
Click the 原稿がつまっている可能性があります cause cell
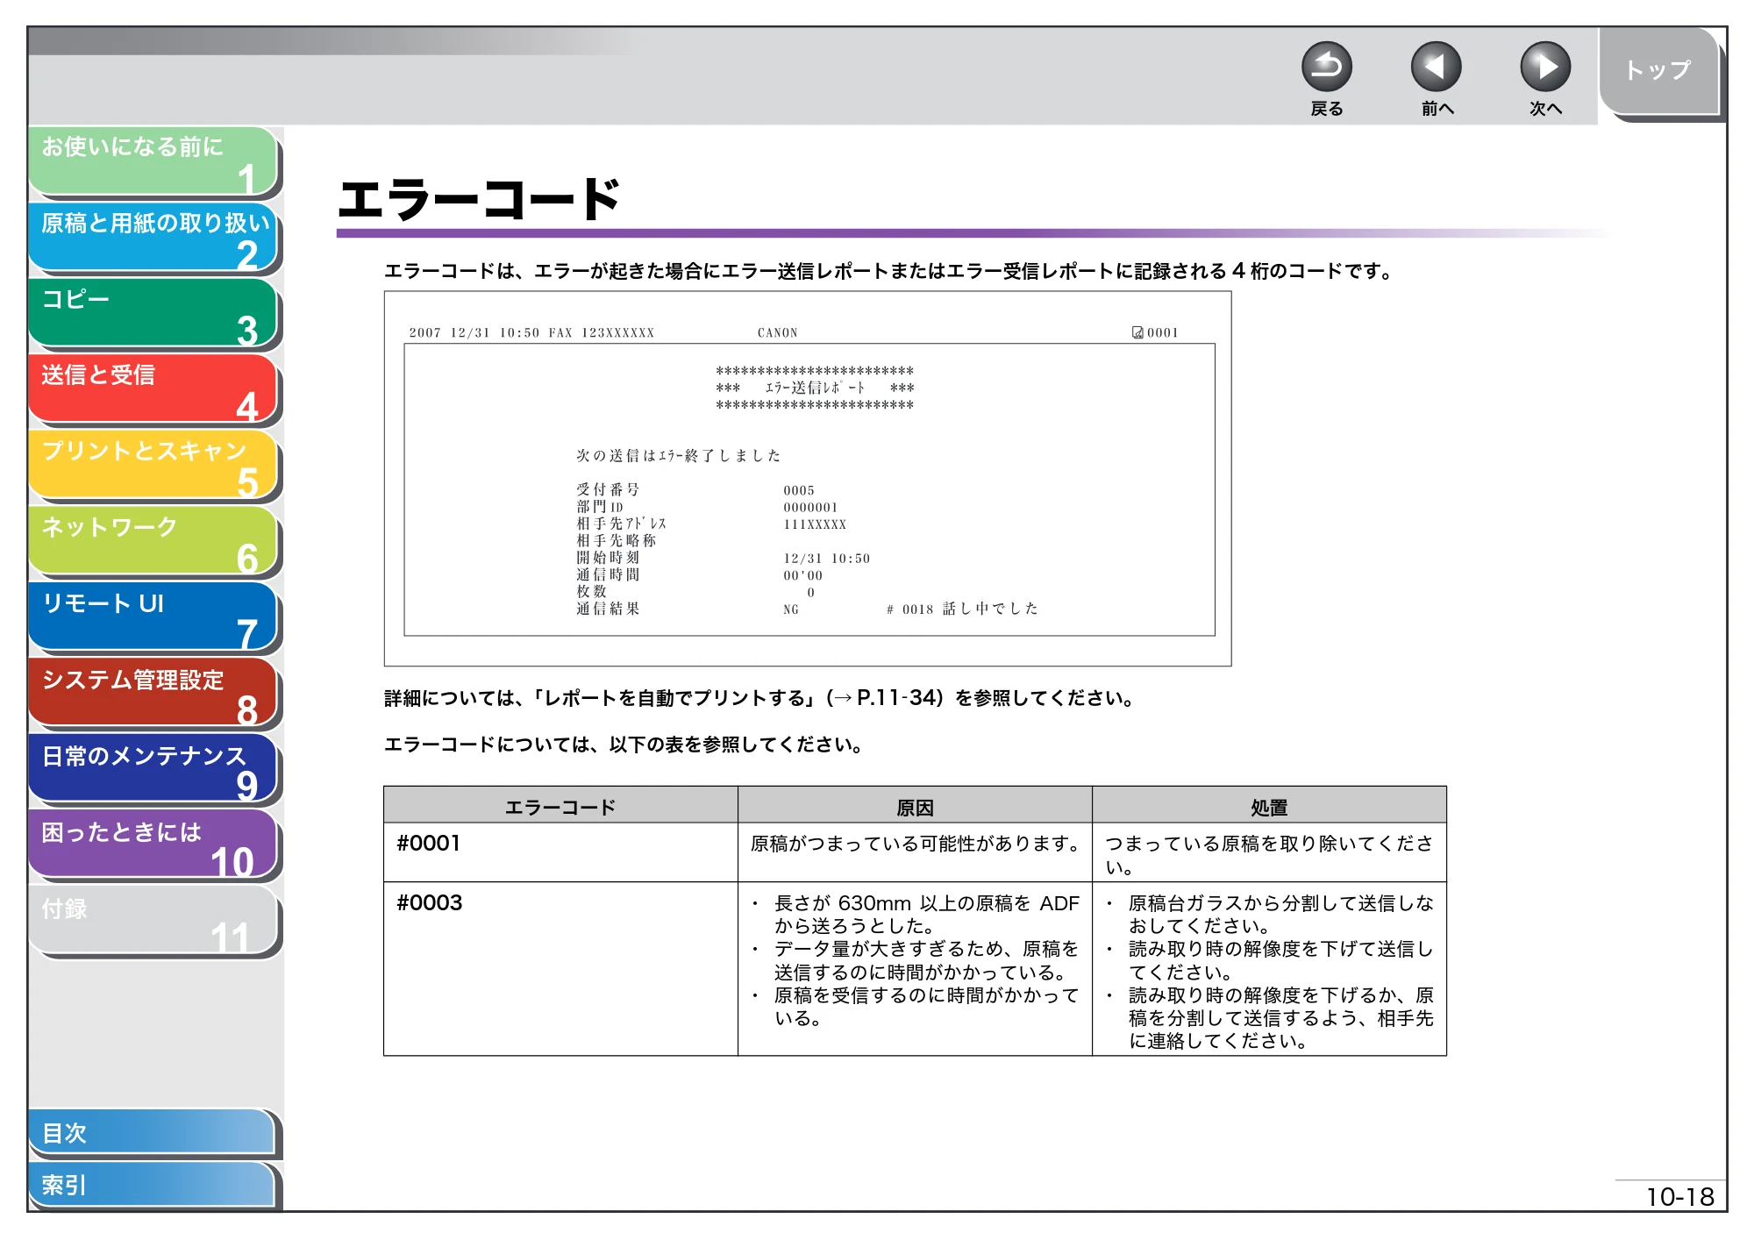(915, 852)
